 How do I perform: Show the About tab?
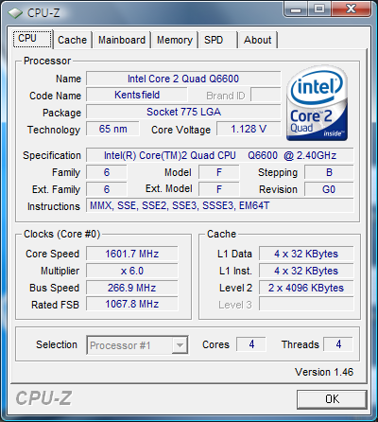click(x=258, y=40)
